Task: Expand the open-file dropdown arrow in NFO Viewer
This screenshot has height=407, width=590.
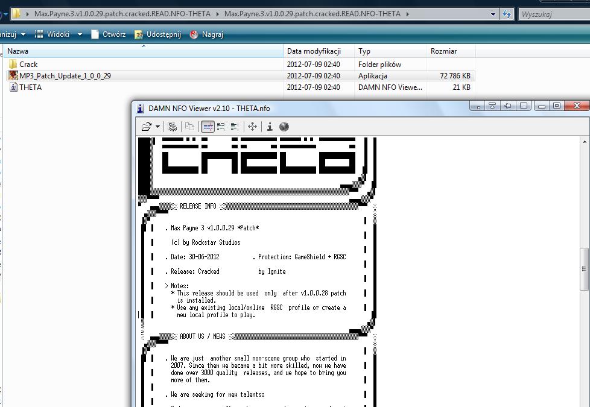Action: click(157, 127)
